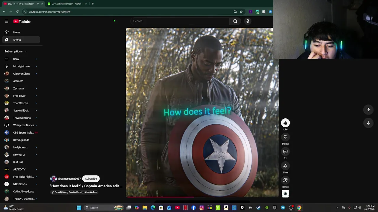Open CBS Sports Golazo live channel
Image resolution: width=378 pixels, height=212 pixels.
pyautogui.click(x=21, y=132)
